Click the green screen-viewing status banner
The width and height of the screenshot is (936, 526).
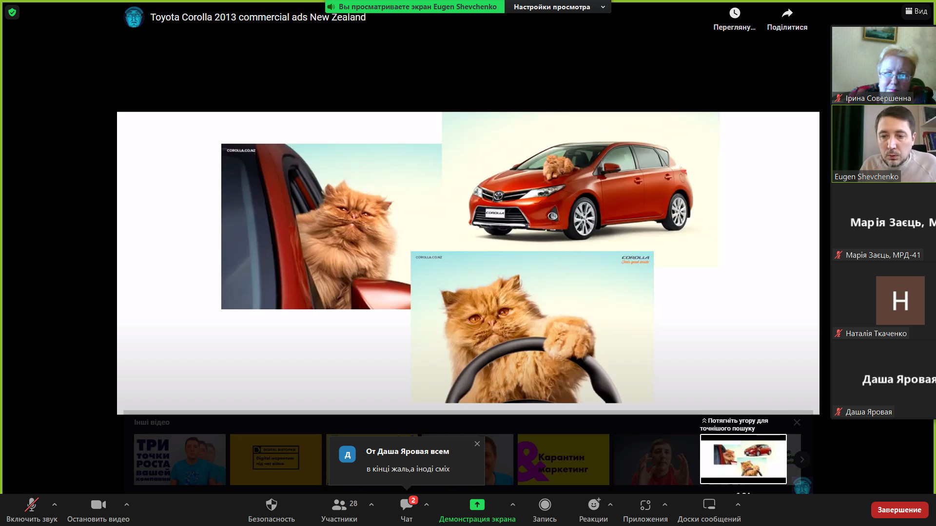415,7
